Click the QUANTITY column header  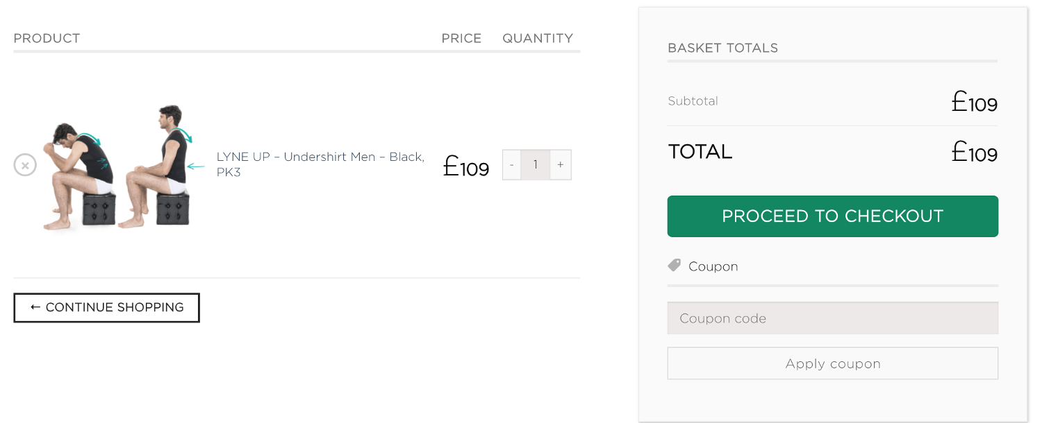click(x=538, y=38)
